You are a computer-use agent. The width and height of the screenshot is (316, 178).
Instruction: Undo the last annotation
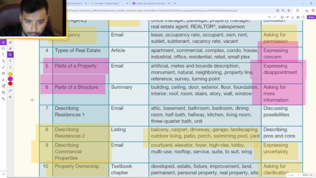tap(270, 17)
